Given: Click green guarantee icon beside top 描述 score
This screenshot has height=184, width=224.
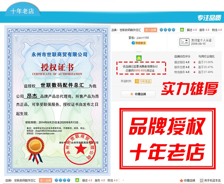Looking at the screenshot, I should tap(182, 30).
